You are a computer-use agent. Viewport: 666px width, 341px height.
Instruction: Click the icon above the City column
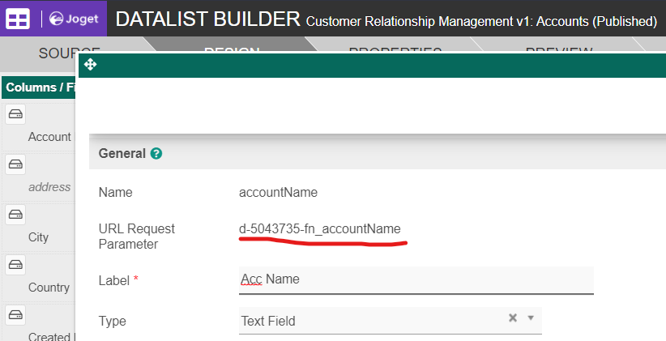click(15, 215)
